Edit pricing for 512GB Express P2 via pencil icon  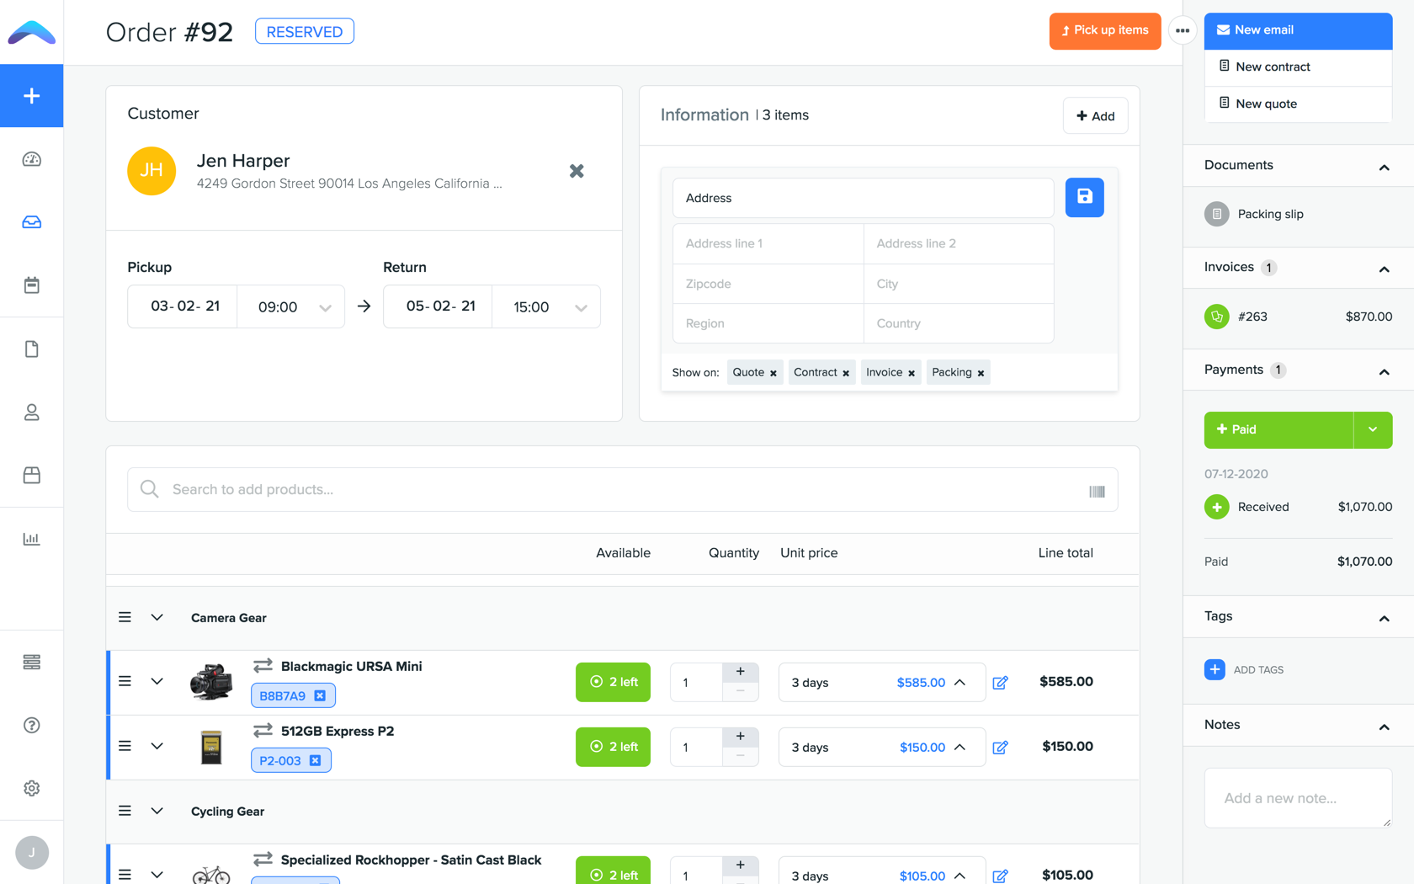[x=1001, y=747]
